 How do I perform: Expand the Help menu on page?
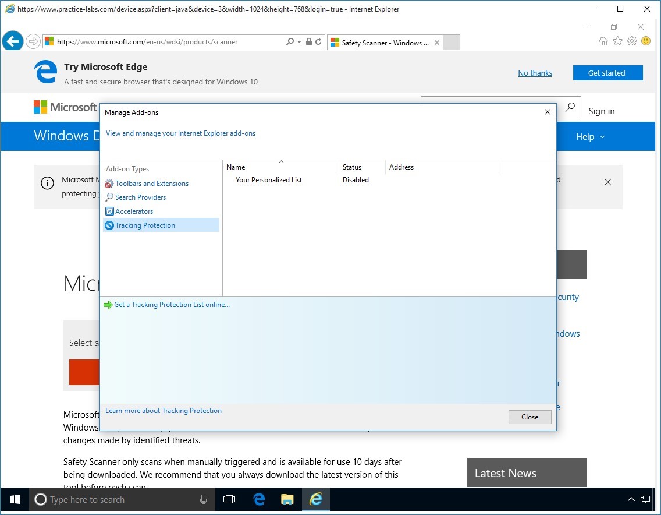590,137
